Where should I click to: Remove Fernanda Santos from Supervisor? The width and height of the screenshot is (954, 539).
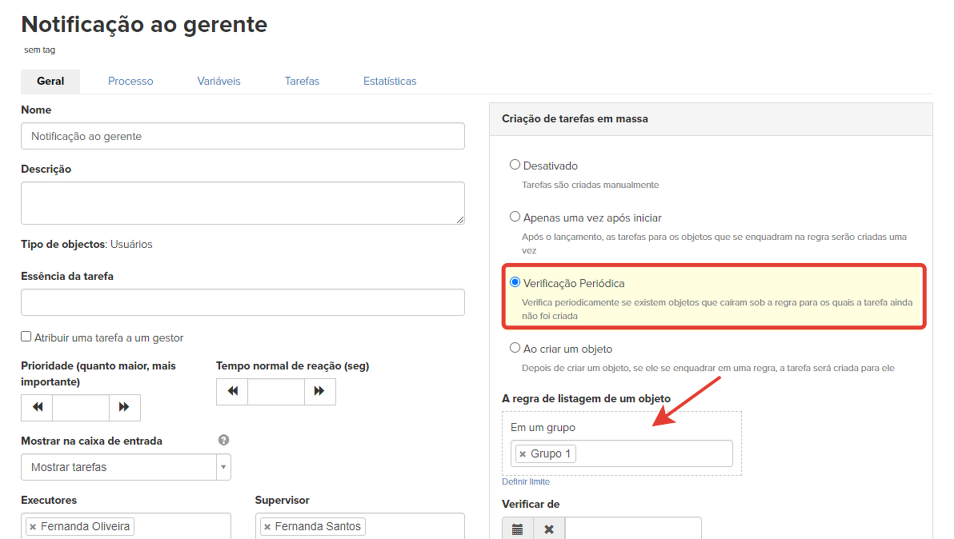coord(267,527)
